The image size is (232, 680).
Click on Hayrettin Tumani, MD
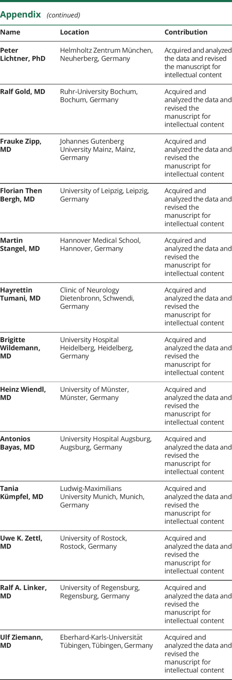20,294
